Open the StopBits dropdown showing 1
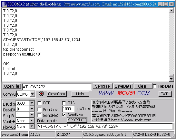This screenshot has height=139, width=176. (32, 115)
